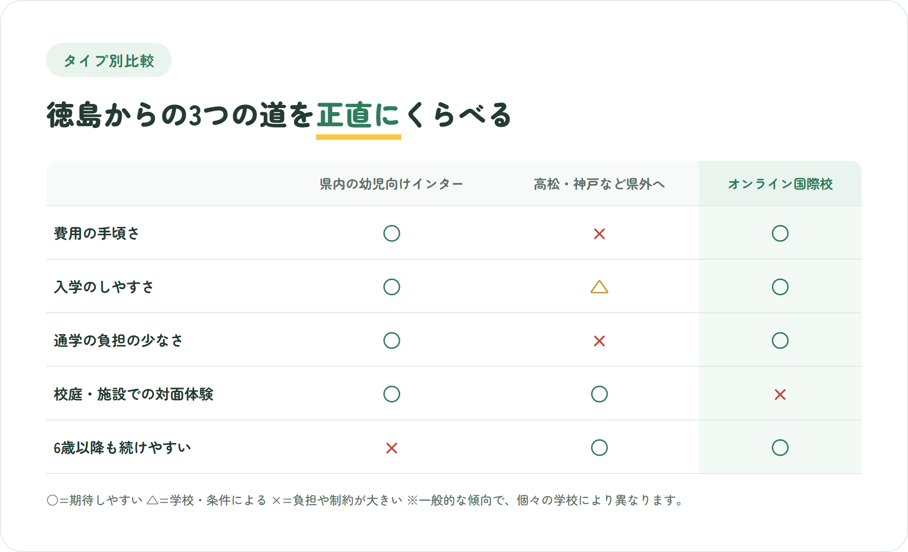
Task: Click the 校庭・施設での対面体験 row label
Action: click(x=133, y=394)
